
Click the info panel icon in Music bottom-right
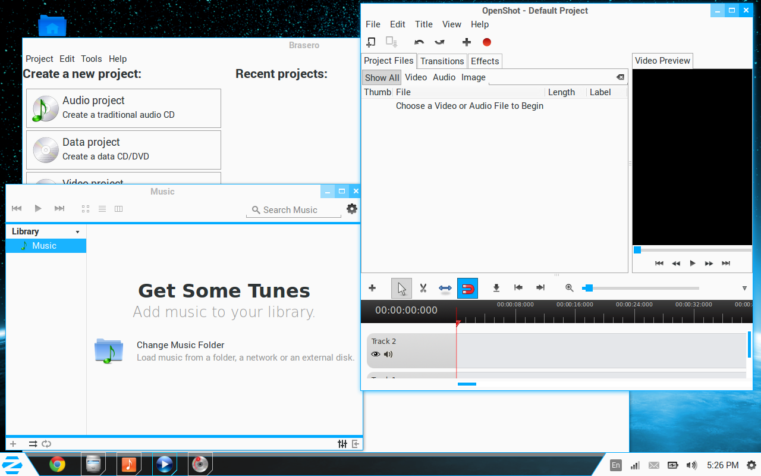pyautogui.click(x=356, y=444)
